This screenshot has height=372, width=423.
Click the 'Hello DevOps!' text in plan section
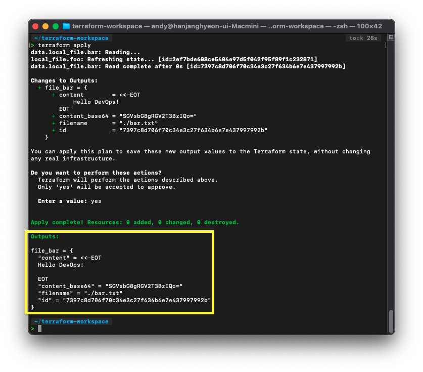coord(96,102)
